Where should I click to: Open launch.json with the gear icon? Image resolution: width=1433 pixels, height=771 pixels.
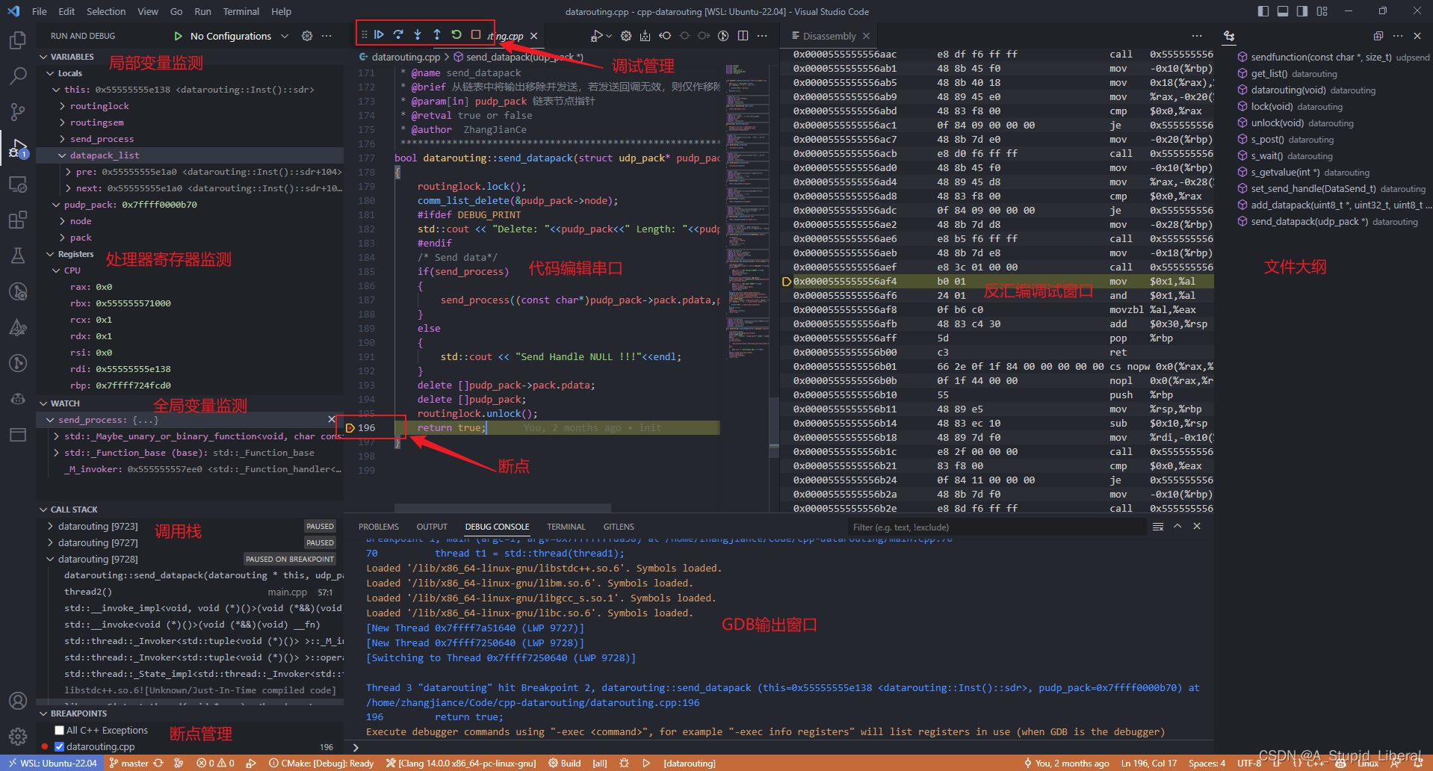[x=307, y=36]
